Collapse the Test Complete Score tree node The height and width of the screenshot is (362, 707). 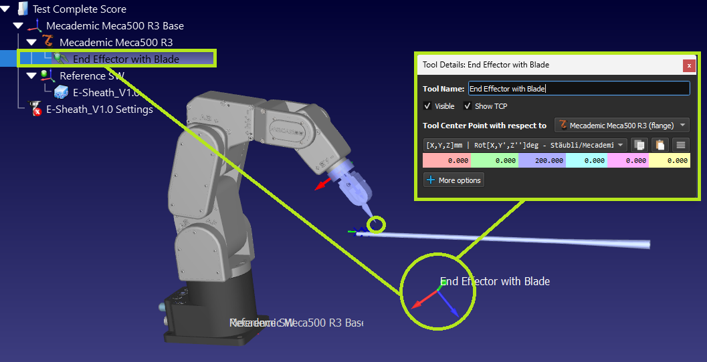click(x=6, y=9)
